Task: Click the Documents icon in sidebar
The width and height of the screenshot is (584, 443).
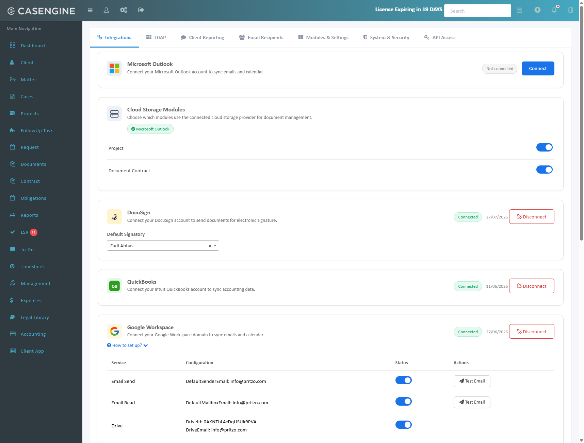Action: 13,164
